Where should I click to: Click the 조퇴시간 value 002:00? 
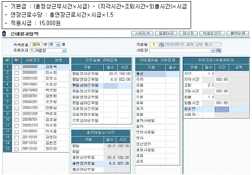pos(222,91)
